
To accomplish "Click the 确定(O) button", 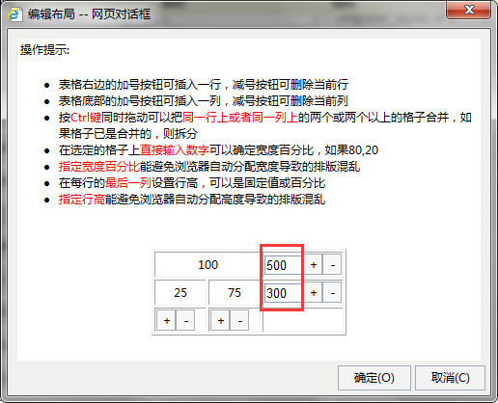I will coord(374,378).
